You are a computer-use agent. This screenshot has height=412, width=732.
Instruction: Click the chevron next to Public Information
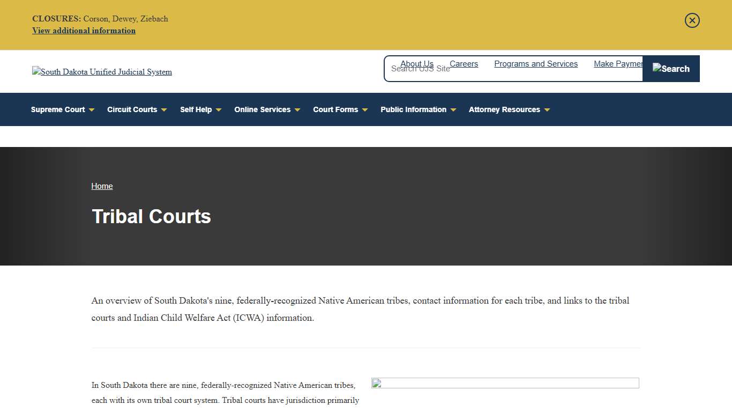coord(453,109)
